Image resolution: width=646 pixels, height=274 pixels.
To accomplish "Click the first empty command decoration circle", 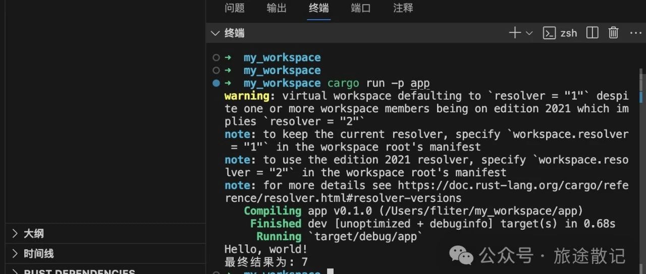I will (216, 57).
